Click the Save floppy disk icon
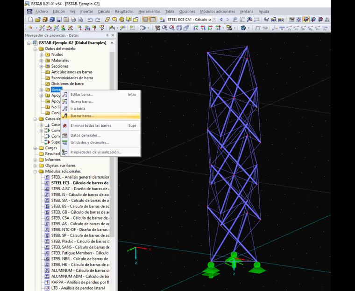 pyautogui.click(x=59, y=20)
